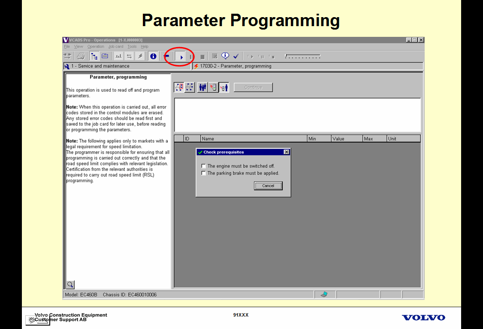Click the Value column header
This screenshot has width=483, height=329.
347,139
